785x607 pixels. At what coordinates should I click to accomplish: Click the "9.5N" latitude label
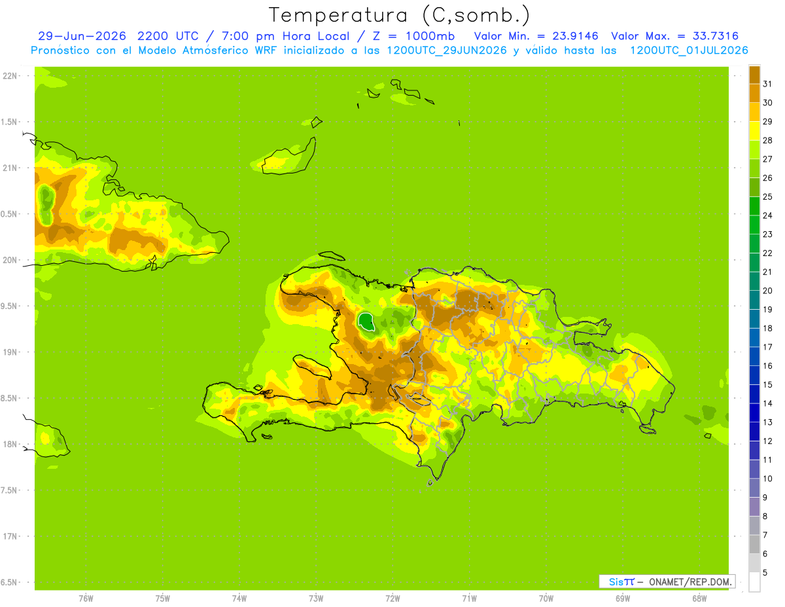(x=10, y=306)
